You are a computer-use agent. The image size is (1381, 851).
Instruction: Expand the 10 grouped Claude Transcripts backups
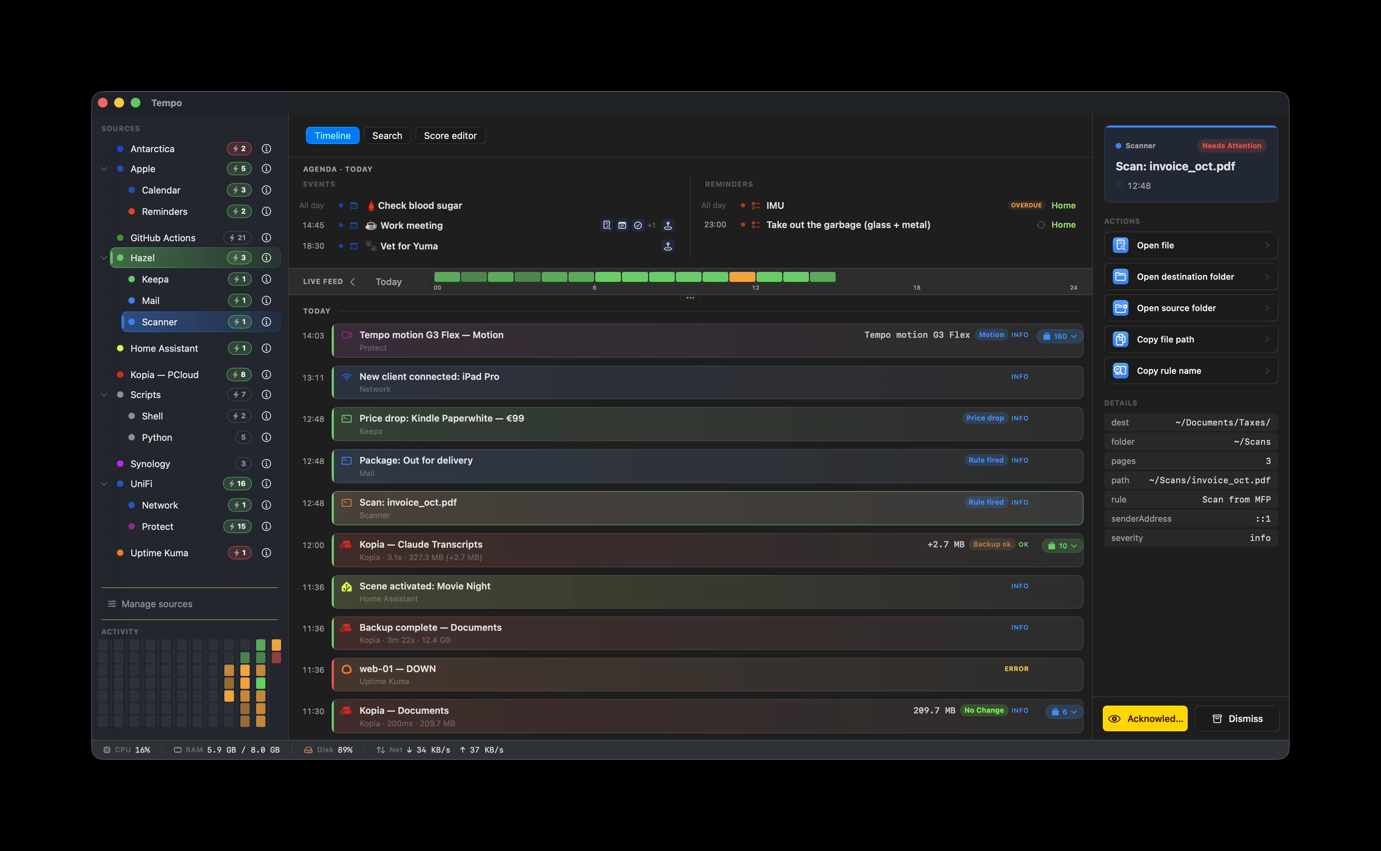pos(1062,545)
